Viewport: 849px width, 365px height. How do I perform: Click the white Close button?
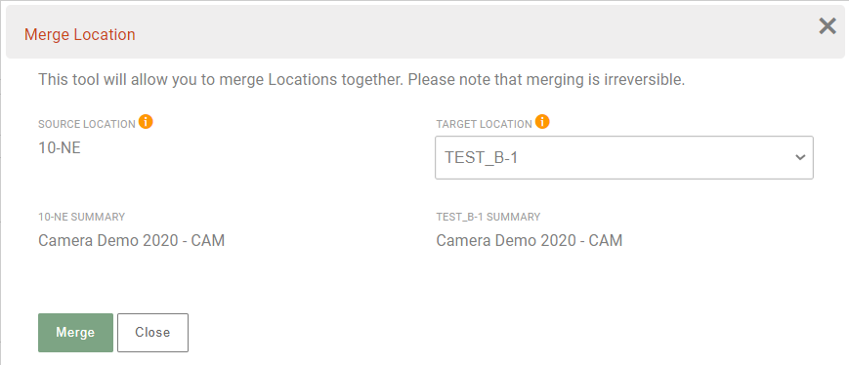click(x=152, y=333)
